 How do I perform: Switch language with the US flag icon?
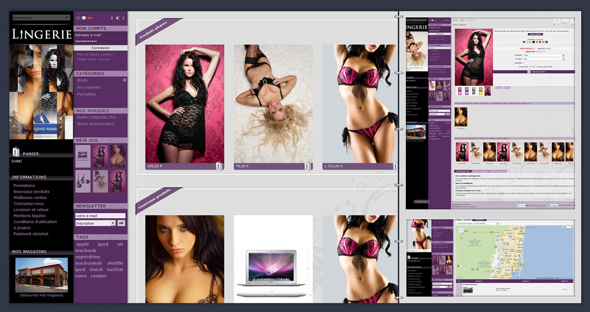click(78, 18)
